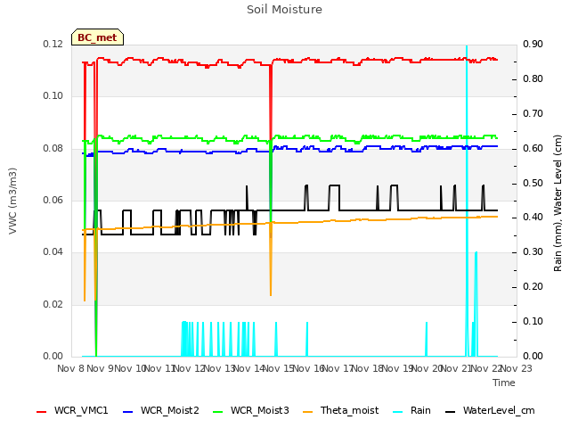The width and height of the screenshot is (570, 428).
Task: Click the 0.80 right axis tick label
Action: coord(533,78)
